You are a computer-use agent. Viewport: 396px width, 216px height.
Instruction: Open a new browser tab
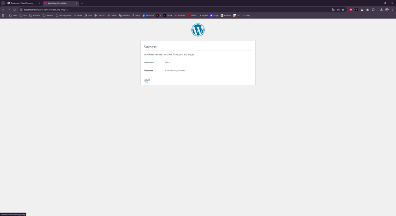click(82, 3)
